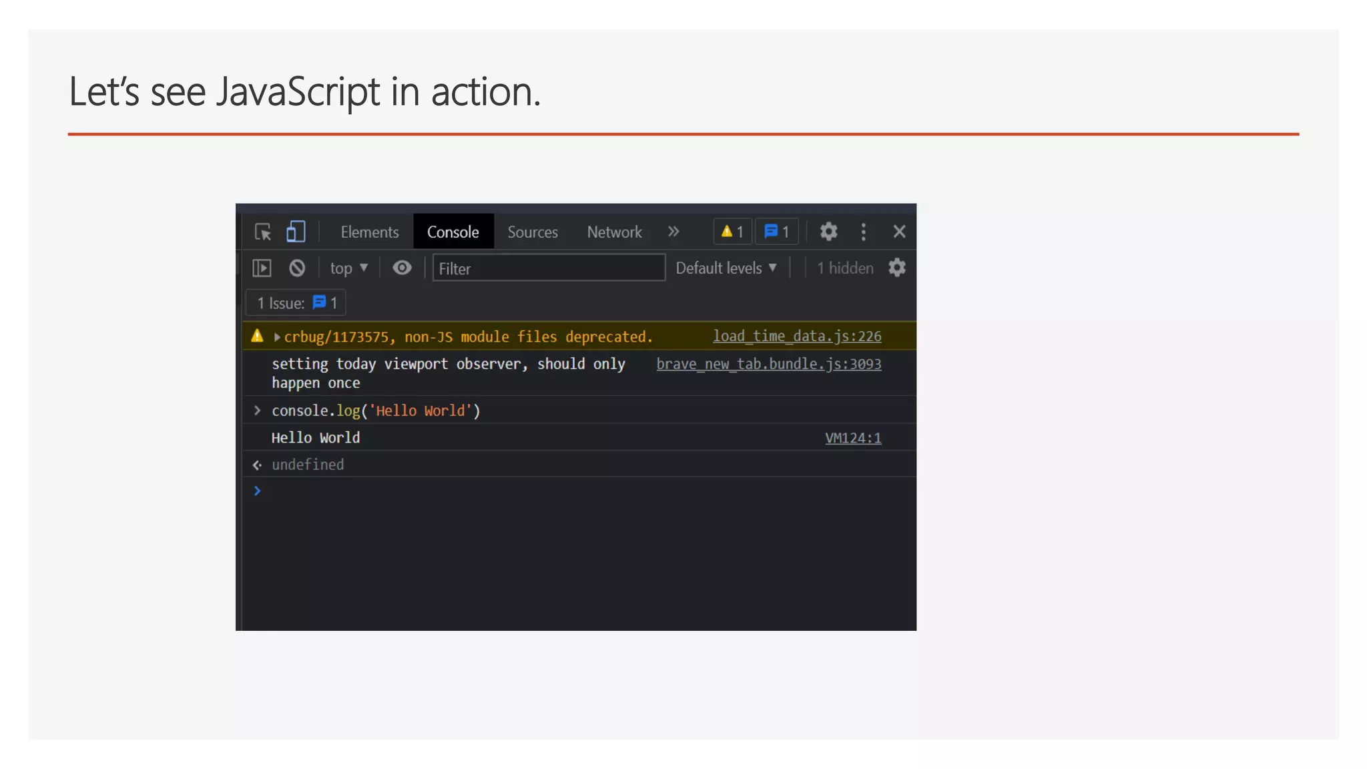
Task: Open DevTools settings gear
Action: click(x=828, y=232)
